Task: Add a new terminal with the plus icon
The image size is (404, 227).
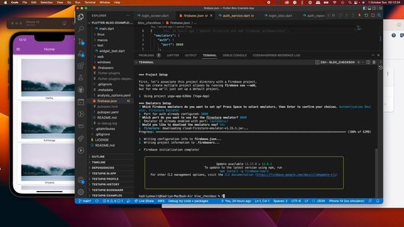Action: point(359,62)
